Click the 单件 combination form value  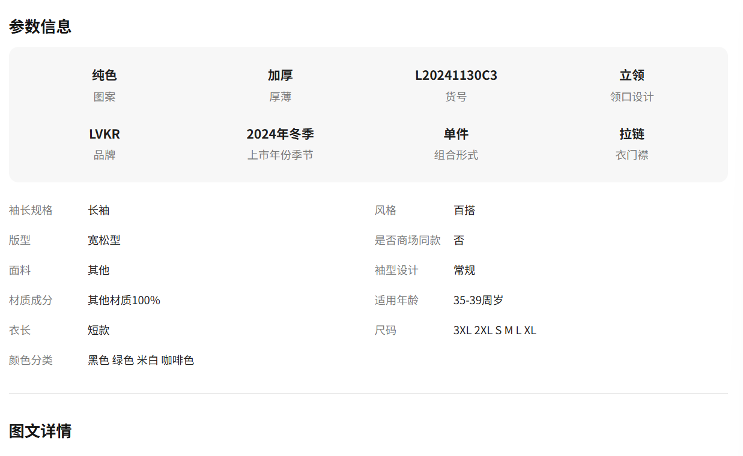click(456, 134)
